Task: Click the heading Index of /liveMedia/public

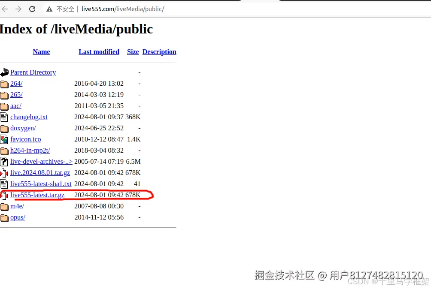Action: (x=76, y=29)
